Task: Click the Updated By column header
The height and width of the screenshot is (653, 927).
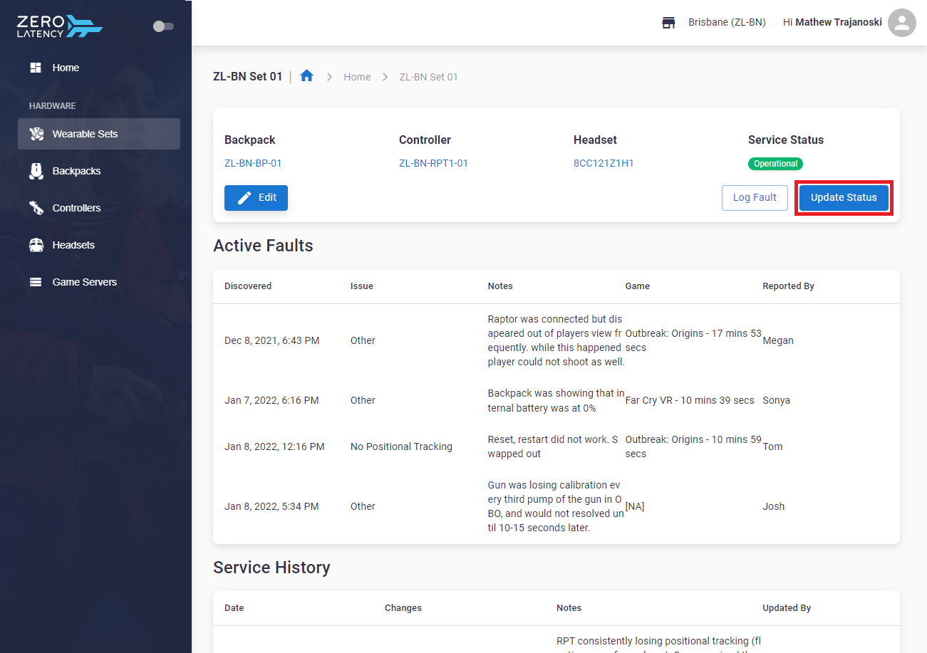Action: point(787,608)
